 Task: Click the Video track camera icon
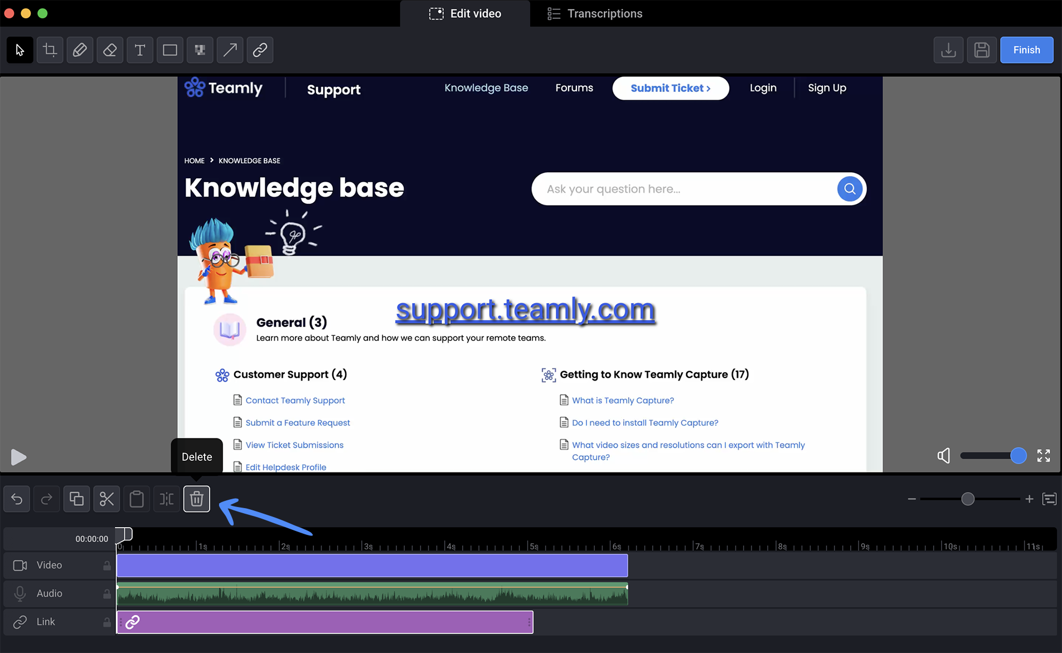[20, 565]
